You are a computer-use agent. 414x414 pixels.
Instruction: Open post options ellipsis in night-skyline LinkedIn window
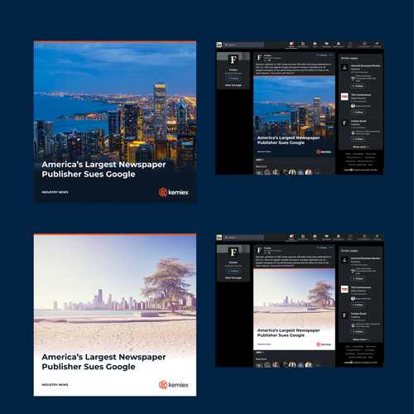331,55
